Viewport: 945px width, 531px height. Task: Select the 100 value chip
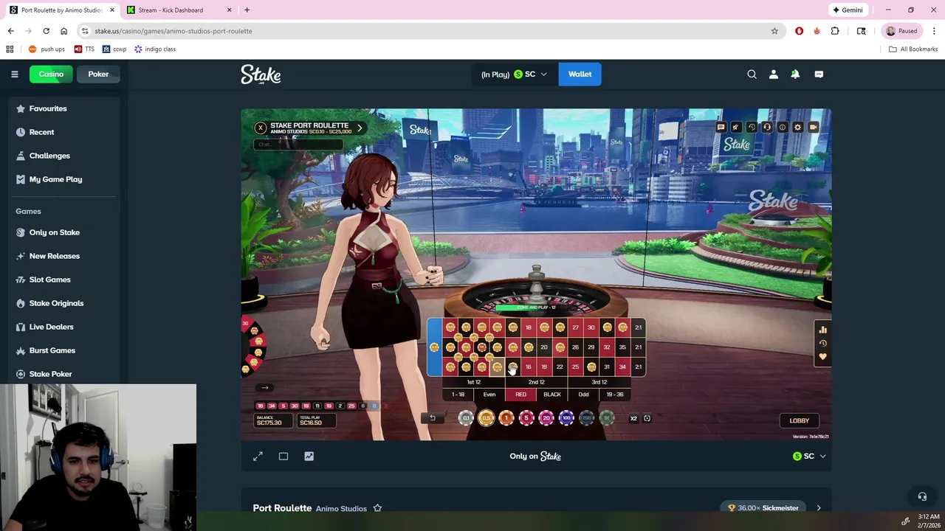(566, 418)
